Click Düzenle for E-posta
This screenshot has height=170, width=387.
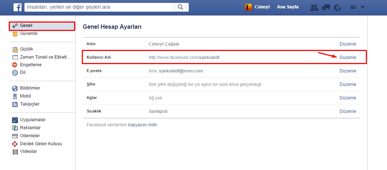click(x=348, y=71)
